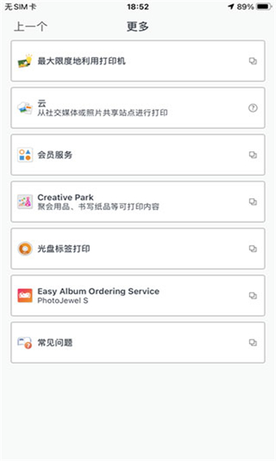
Task: Tap the 常见问题 question-mark icon
Action: (x=25, y=343)
